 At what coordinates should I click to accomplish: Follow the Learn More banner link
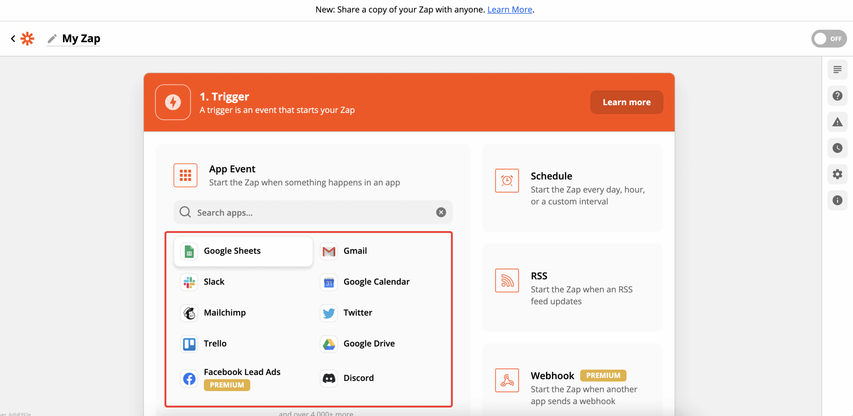(509, 10)
